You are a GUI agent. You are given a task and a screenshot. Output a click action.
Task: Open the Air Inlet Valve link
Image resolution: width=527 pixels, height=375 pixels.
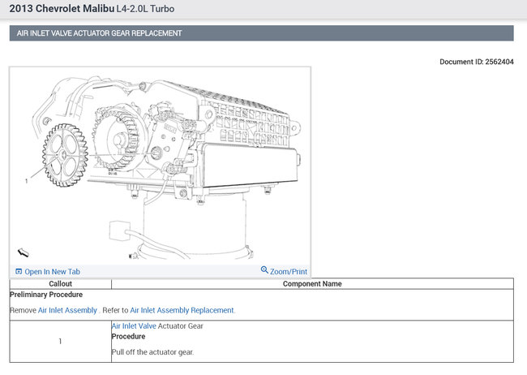point(134,325)
